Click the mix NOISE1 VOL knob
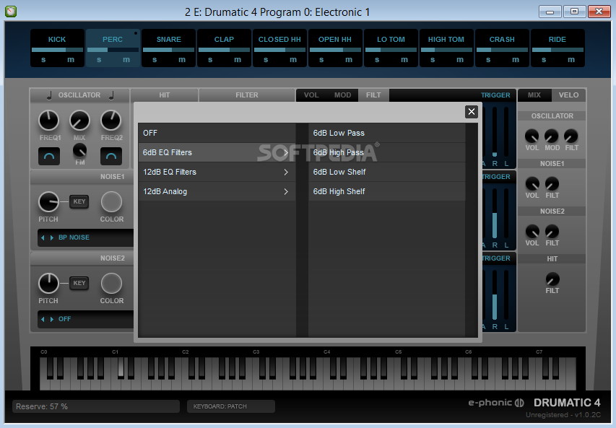 point(532,183)
